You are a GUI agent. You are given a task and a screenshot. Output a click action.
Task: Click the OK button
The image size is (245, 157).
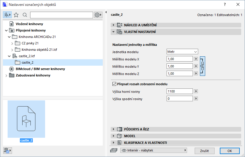229,151
